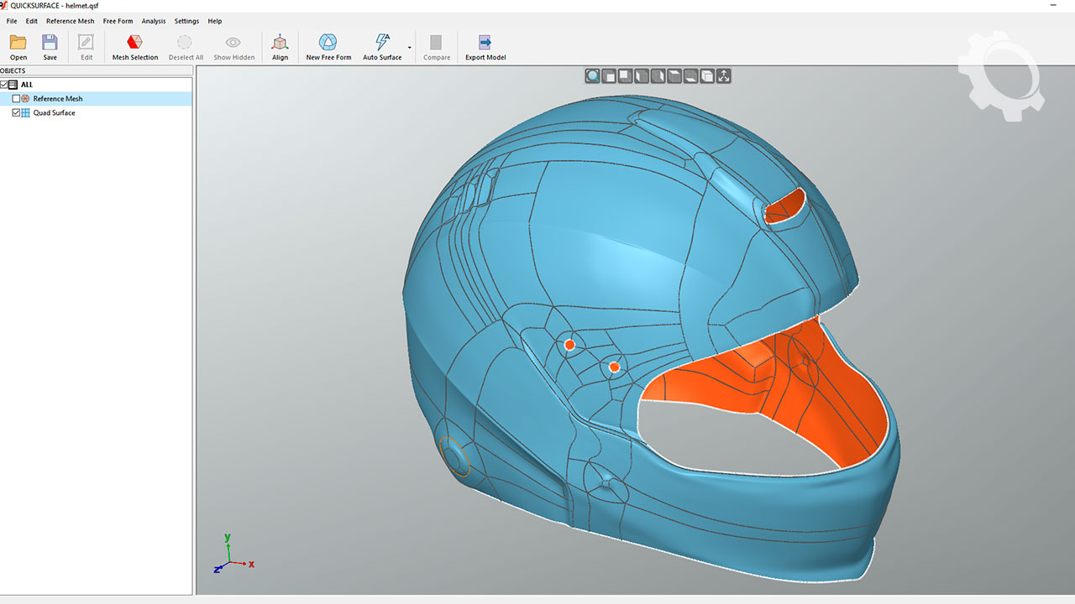The width and height of the screenshot is (1075, 604).
Task: Uncheck the Quad Surface checkbox
Action: (16, 112)
